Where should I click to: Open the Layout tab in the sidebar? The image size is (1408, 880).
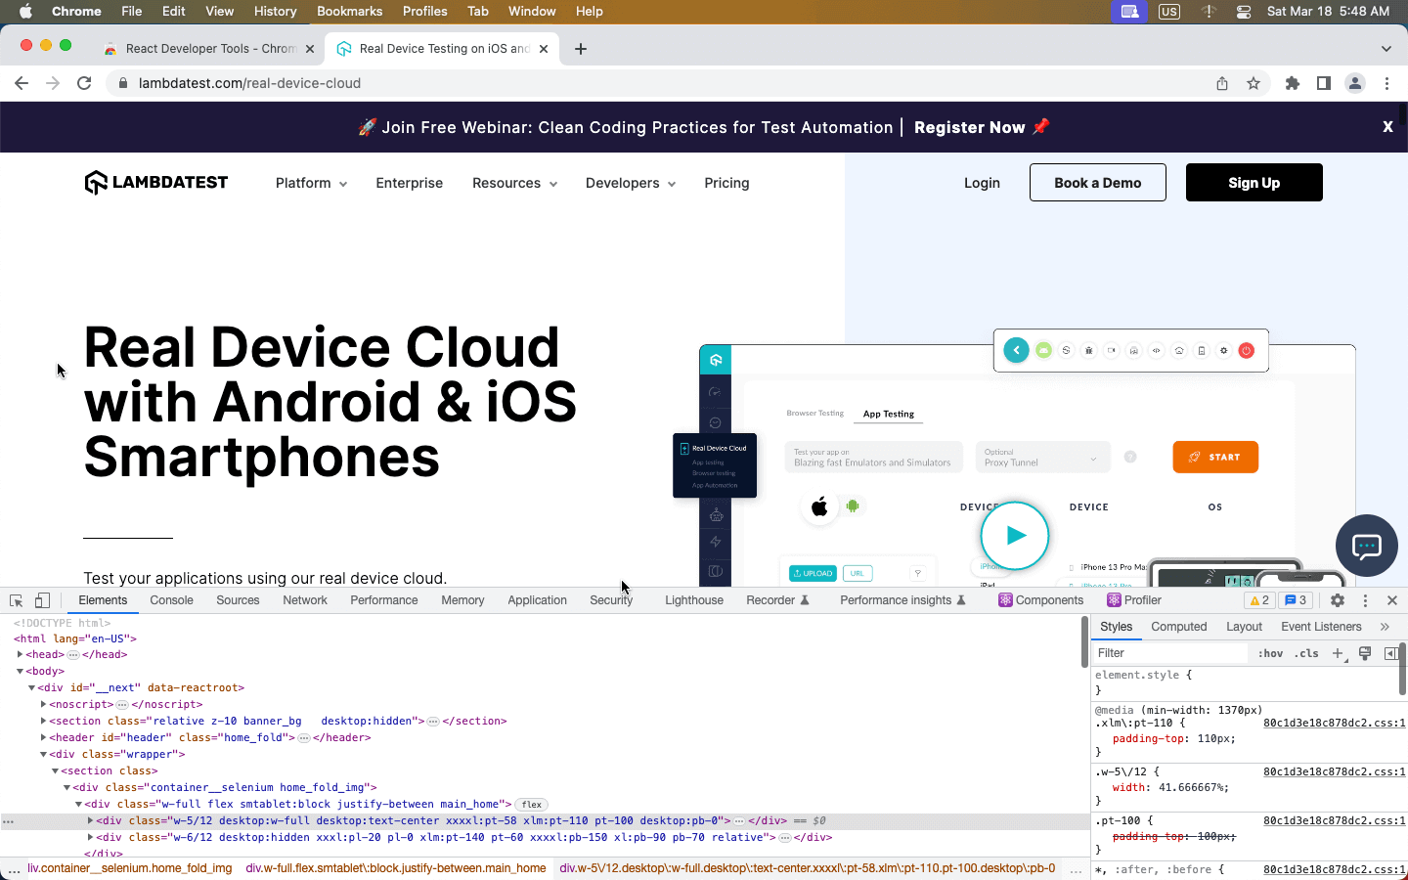click(x=1244, y=627)
